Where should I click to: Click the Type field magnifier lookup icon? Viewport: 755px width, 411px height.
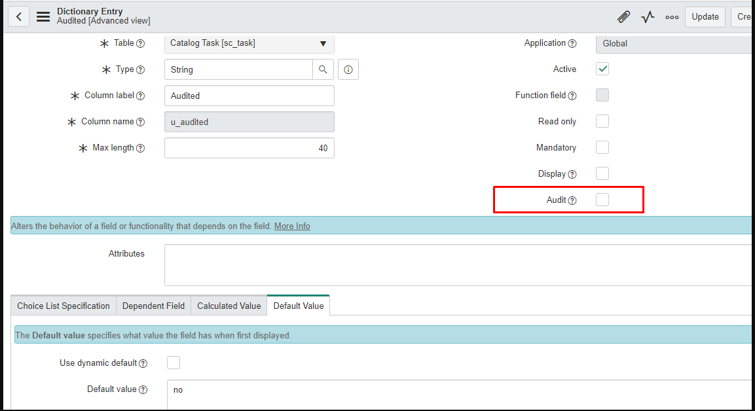pos(323,69)
